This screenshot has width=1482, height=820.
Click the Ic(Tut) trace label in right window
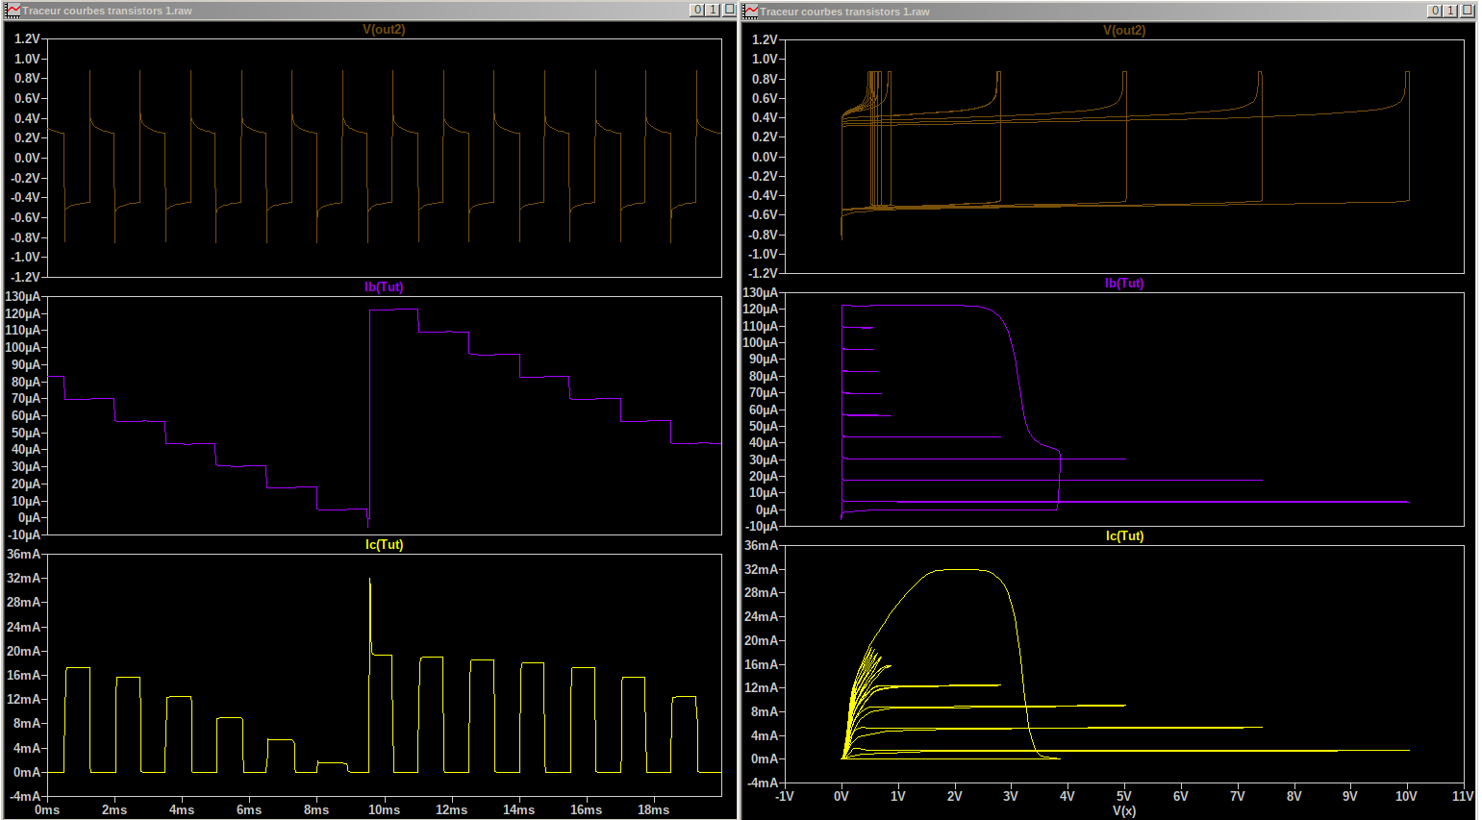coord(1123,536)
